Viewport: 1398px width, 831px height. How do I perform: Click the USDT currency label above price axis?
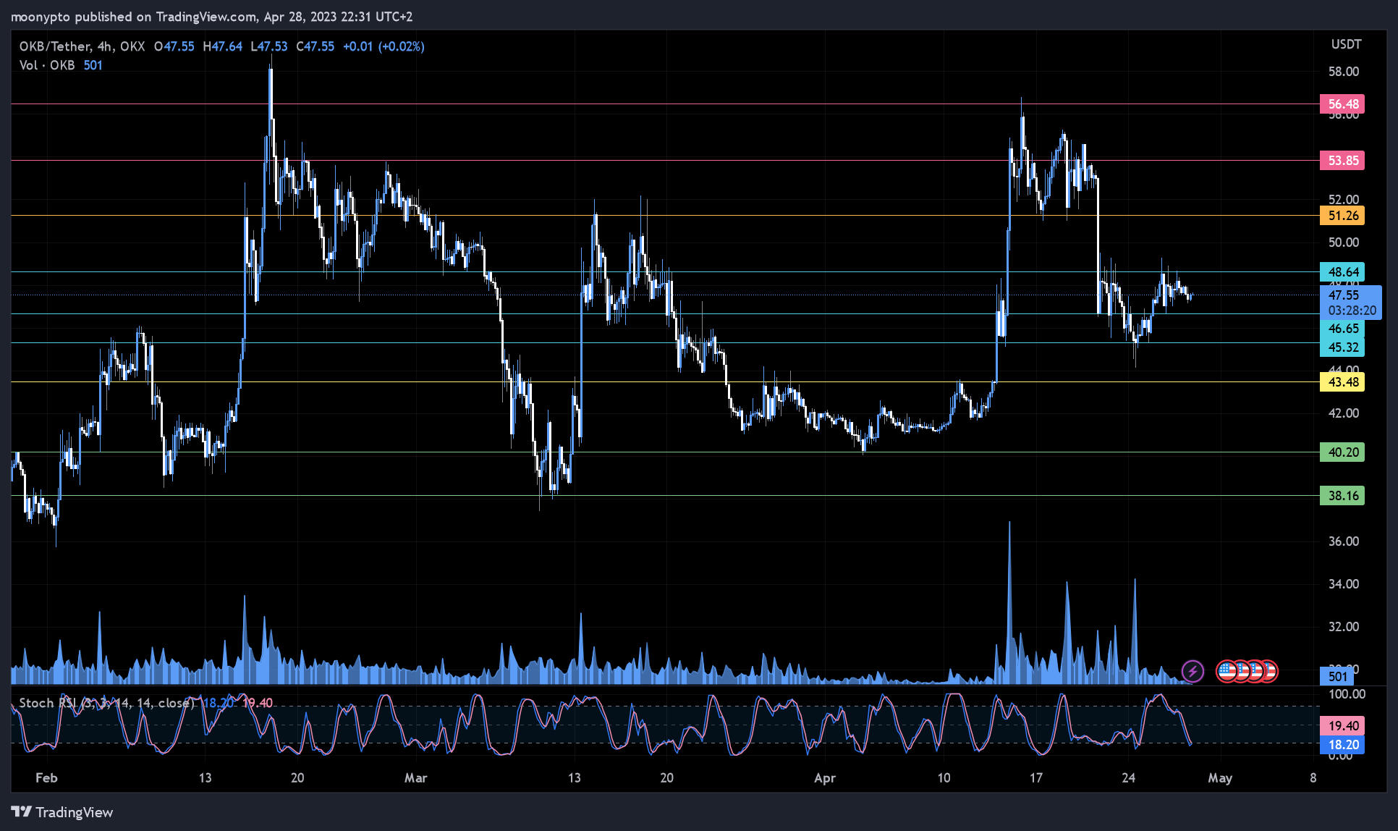(x=1346, y=45)
